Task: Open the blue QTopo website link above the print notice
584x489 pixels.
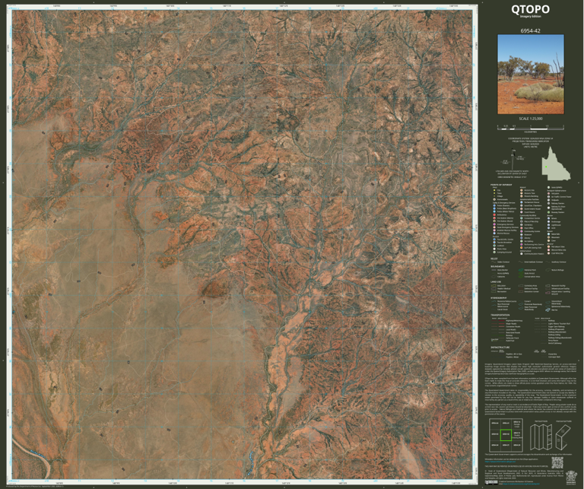Action: tap(500, 462)
